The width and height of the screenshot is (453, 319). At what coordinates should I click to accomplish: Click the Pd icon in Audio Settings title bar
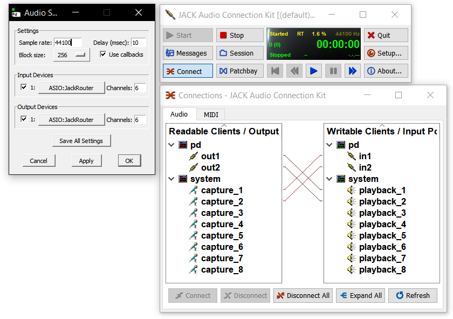tap(16, 13)
